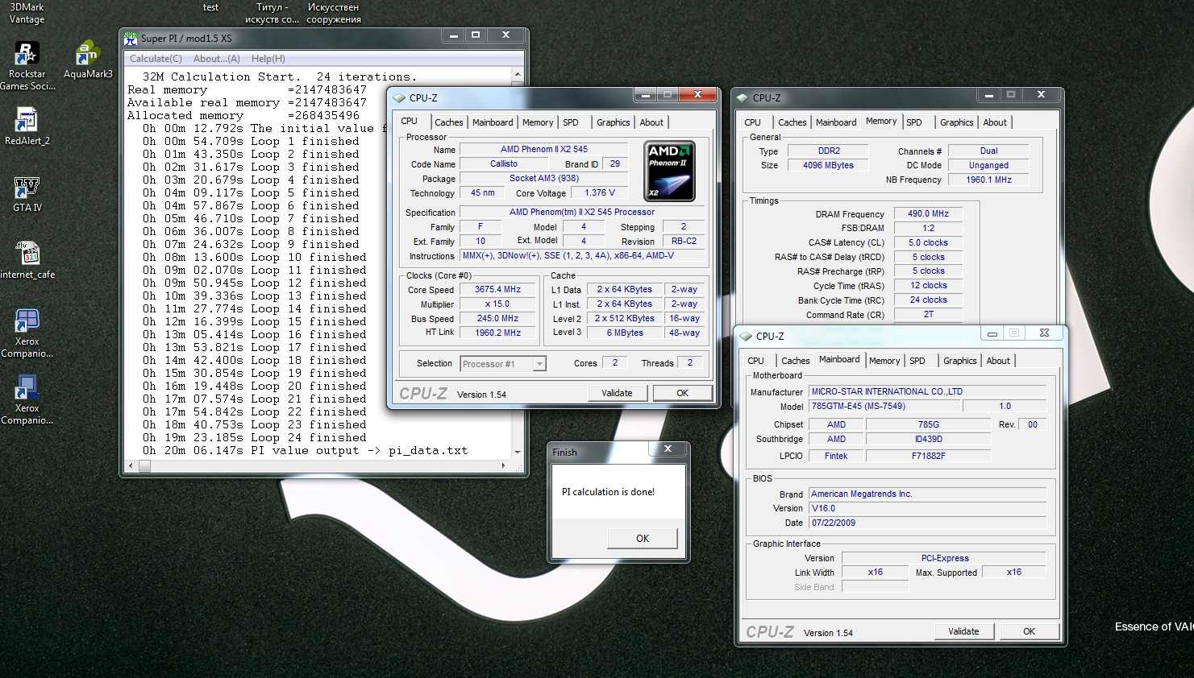Switch to About tab in CPU window
Screen dimensions: 1194x678
(651, 122)
